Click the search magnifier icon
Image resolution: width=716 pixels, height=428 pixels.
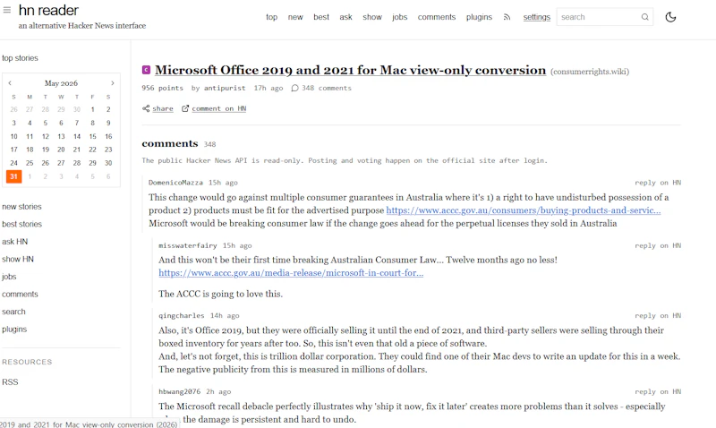click(644, 17)
